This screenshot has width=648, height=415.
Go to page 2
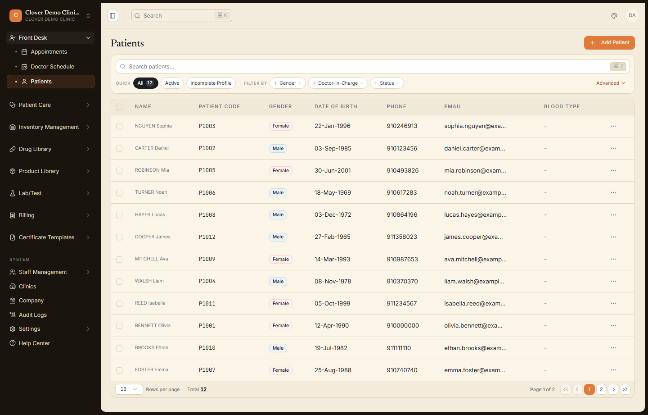[601, 389]
